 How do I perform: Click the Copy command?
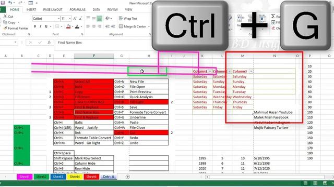[x=10, y=22]
